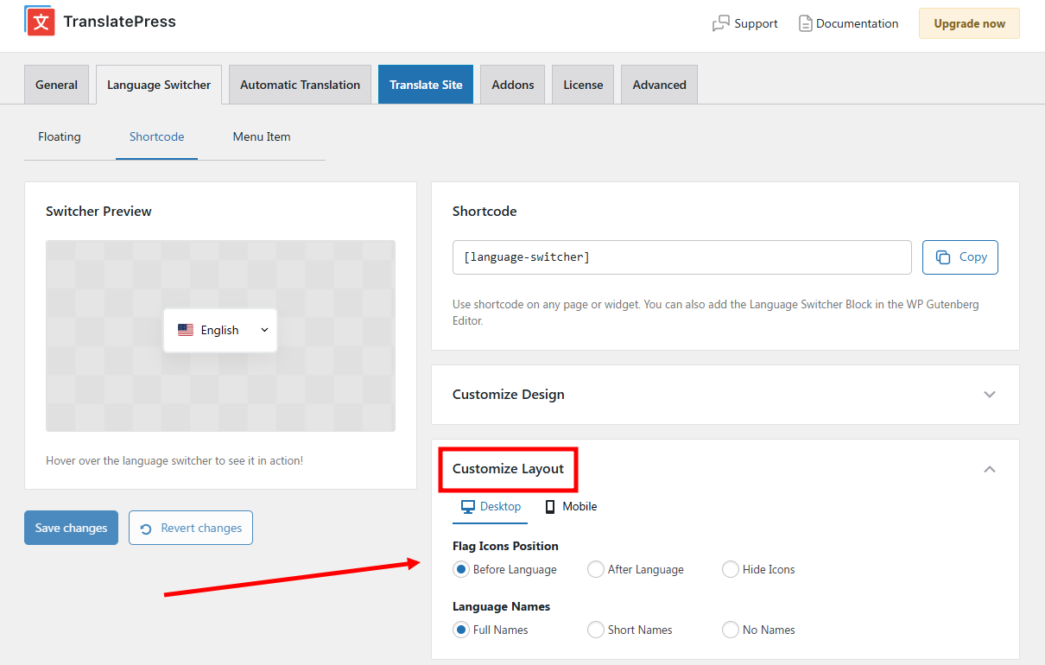Image resolution: width=1045 pixels, height=665 pixels.
Task: Switch to the Automatic Translation tab
Action: pyautogui.click(x=300, y=85)
